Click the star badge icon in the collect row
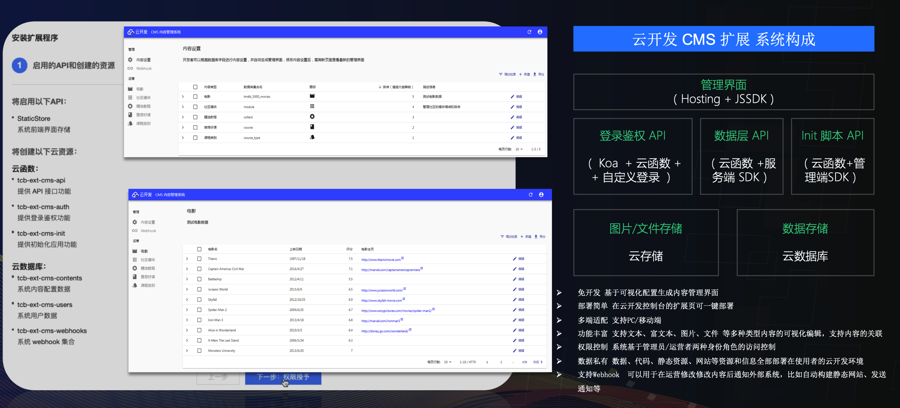This screenshot has height=408, width=900. (312, 117)
